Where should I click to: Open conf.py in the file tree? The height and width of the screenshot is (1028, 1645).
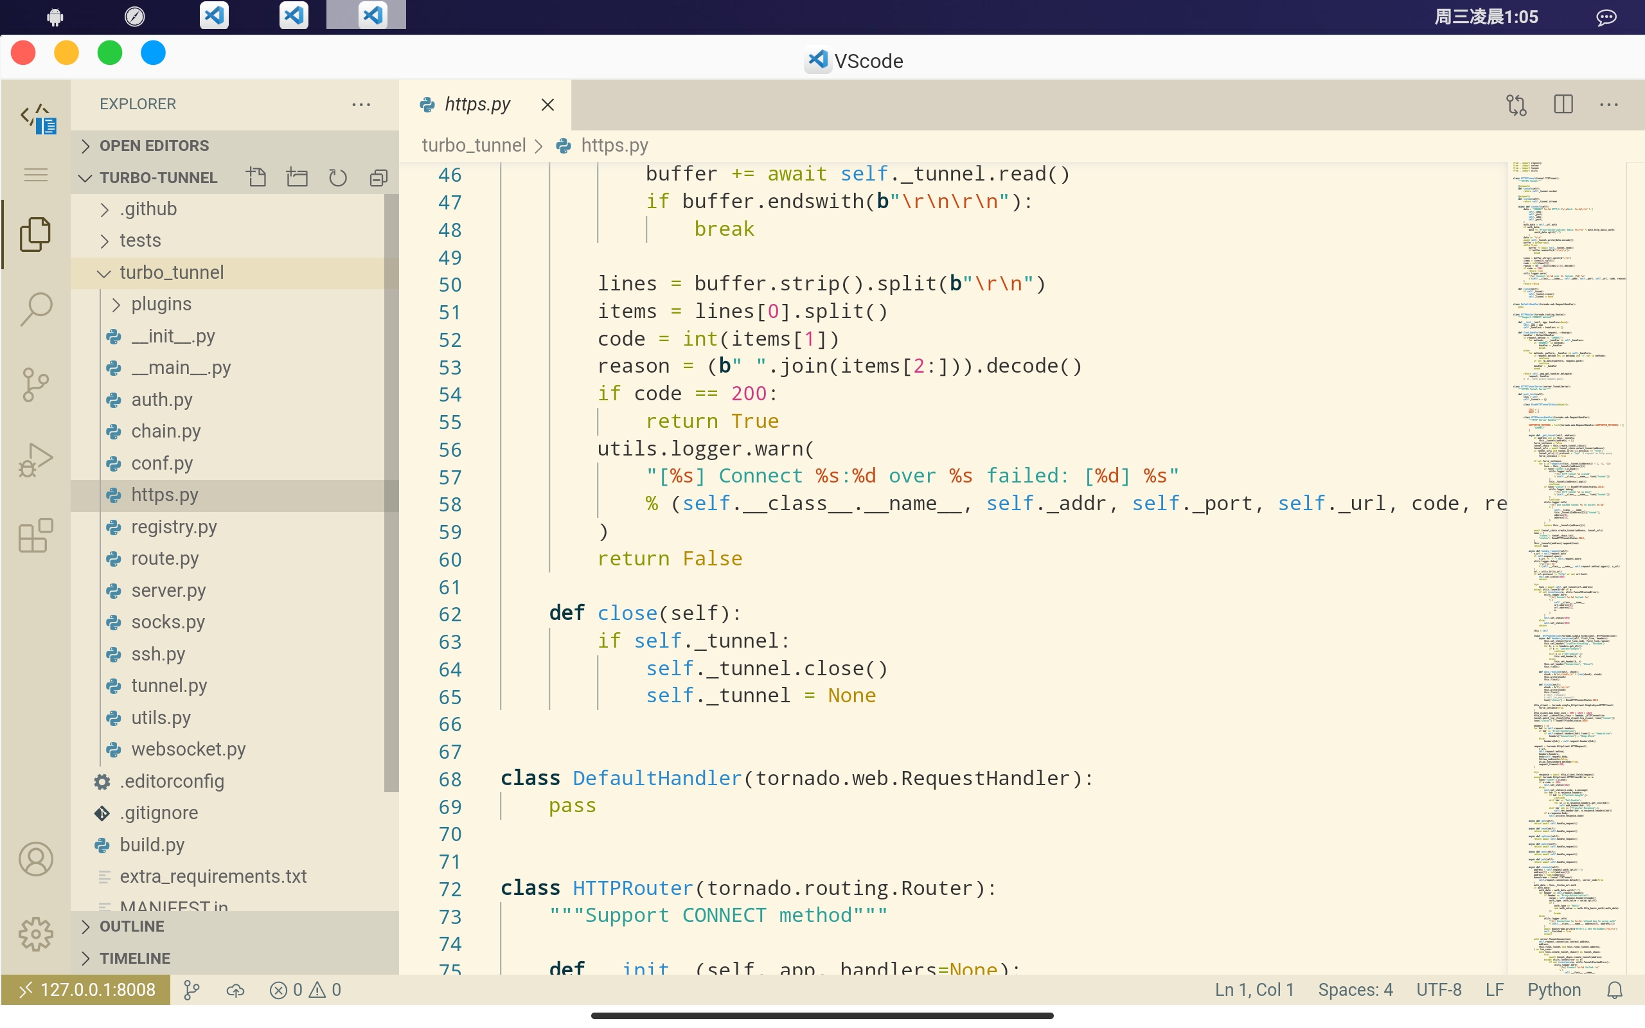coord(227,463)
